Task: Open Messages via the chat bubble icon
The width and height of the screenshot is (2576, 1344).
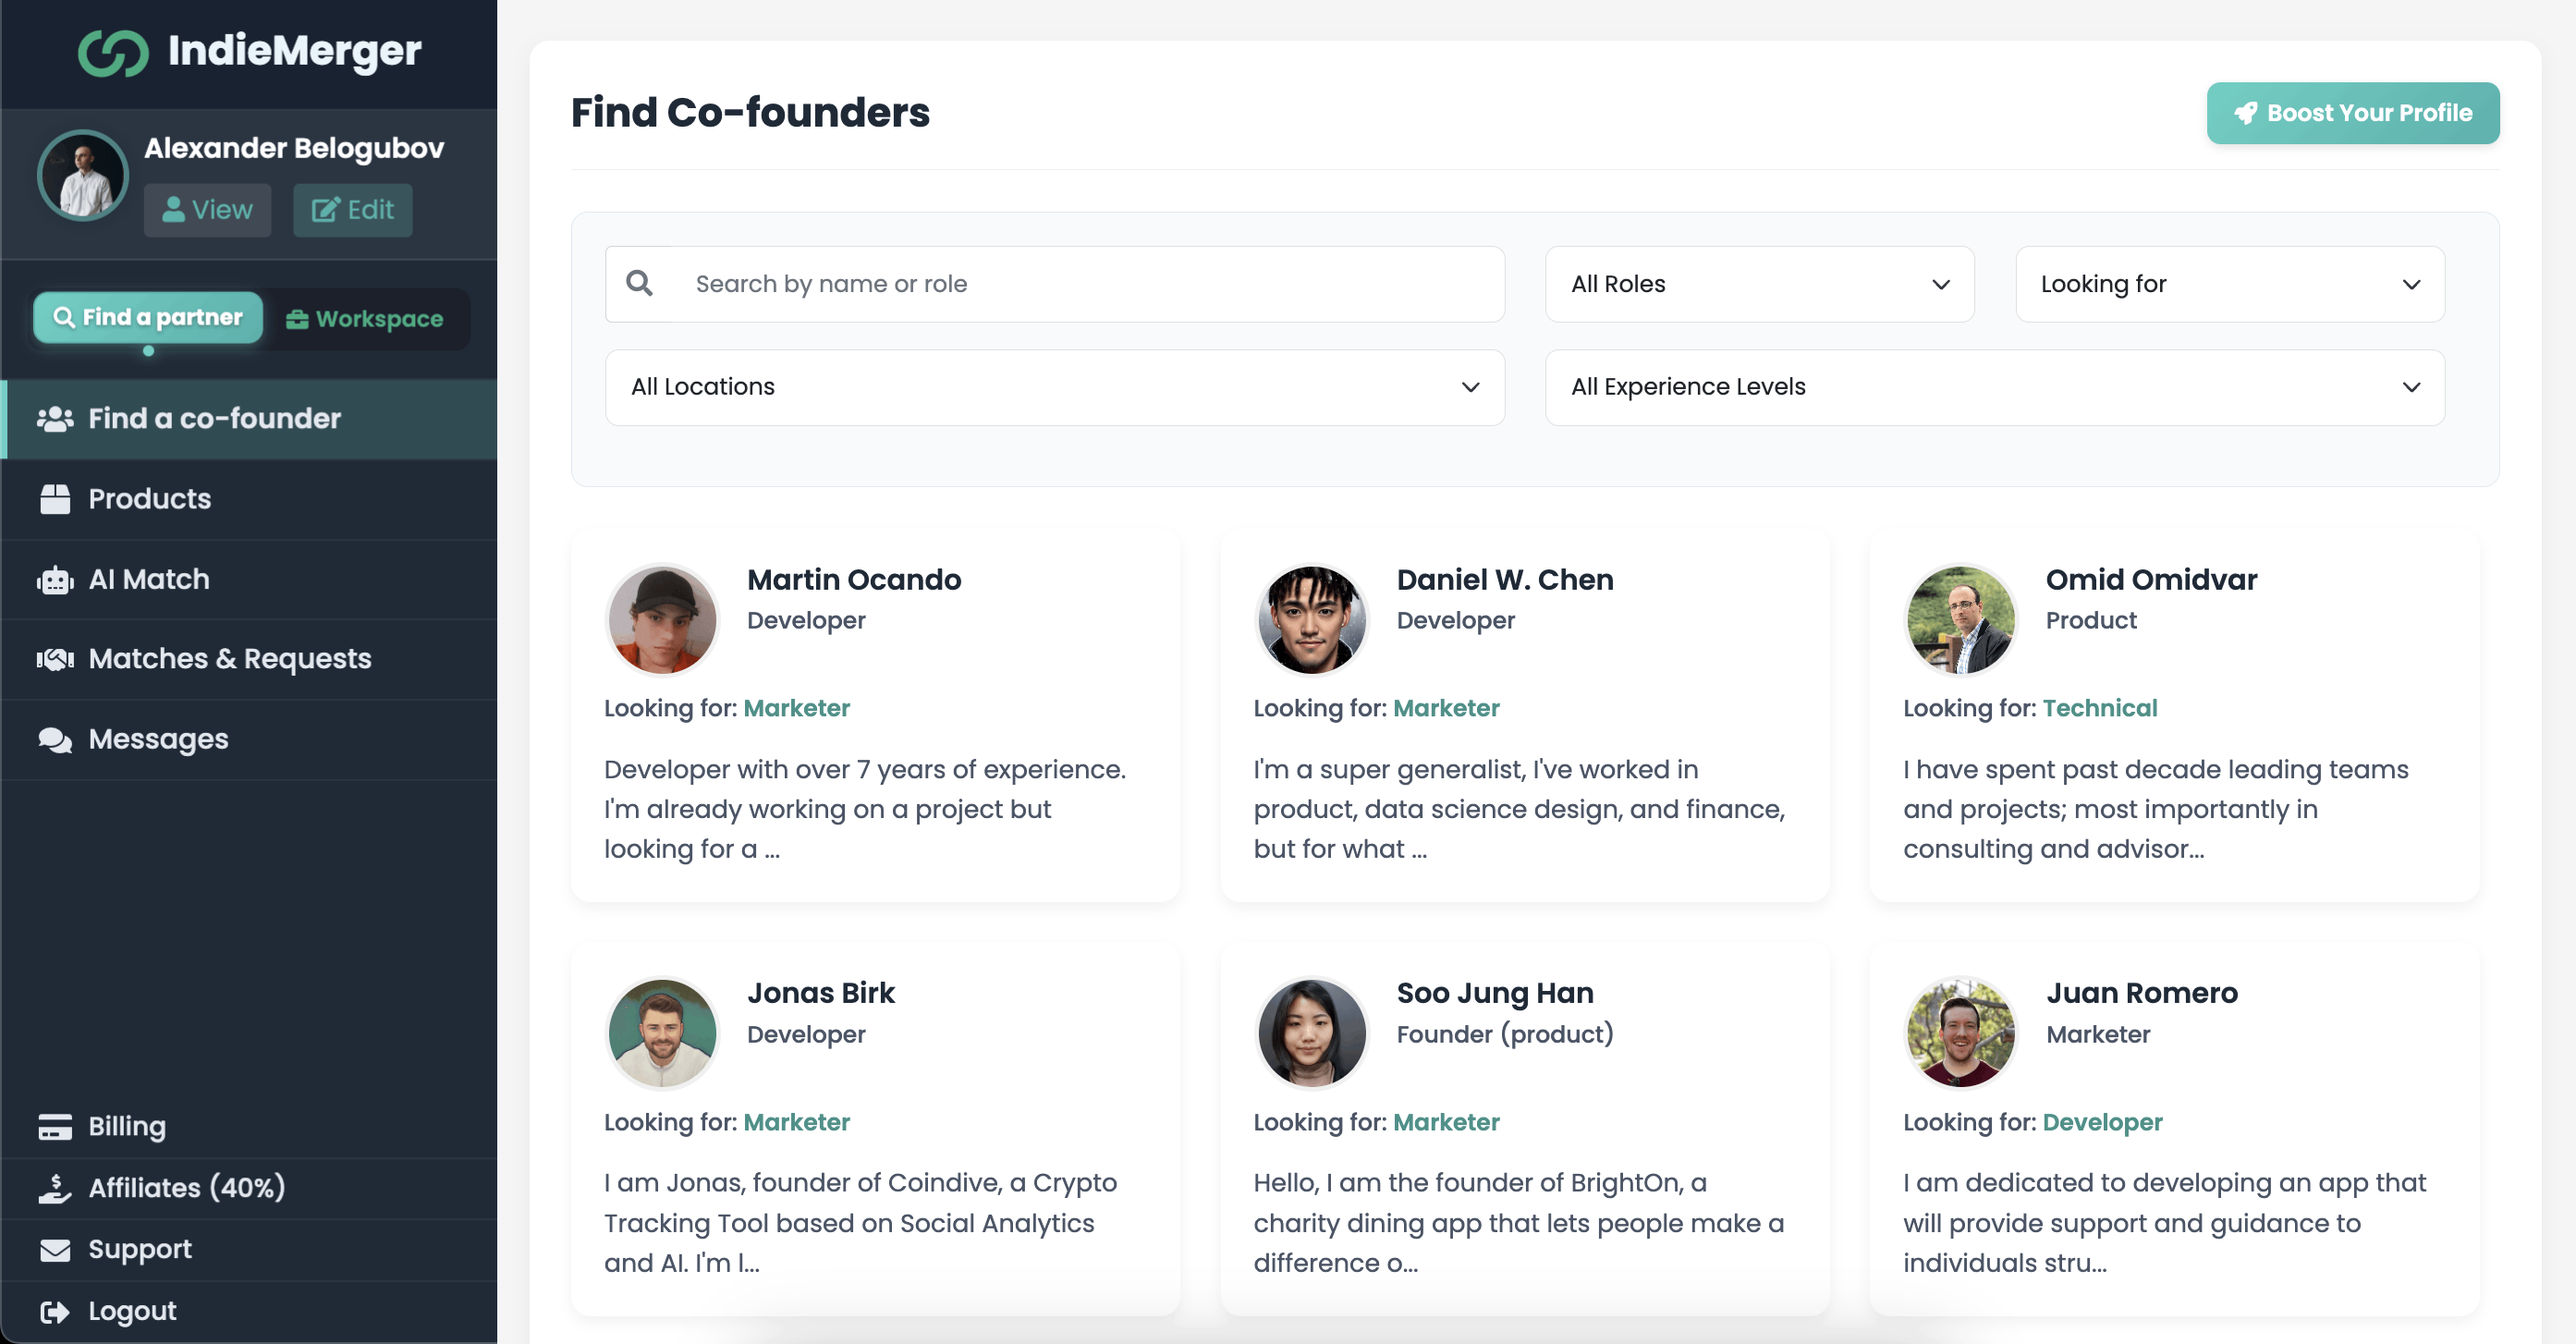Action: (x=54, y=739)
